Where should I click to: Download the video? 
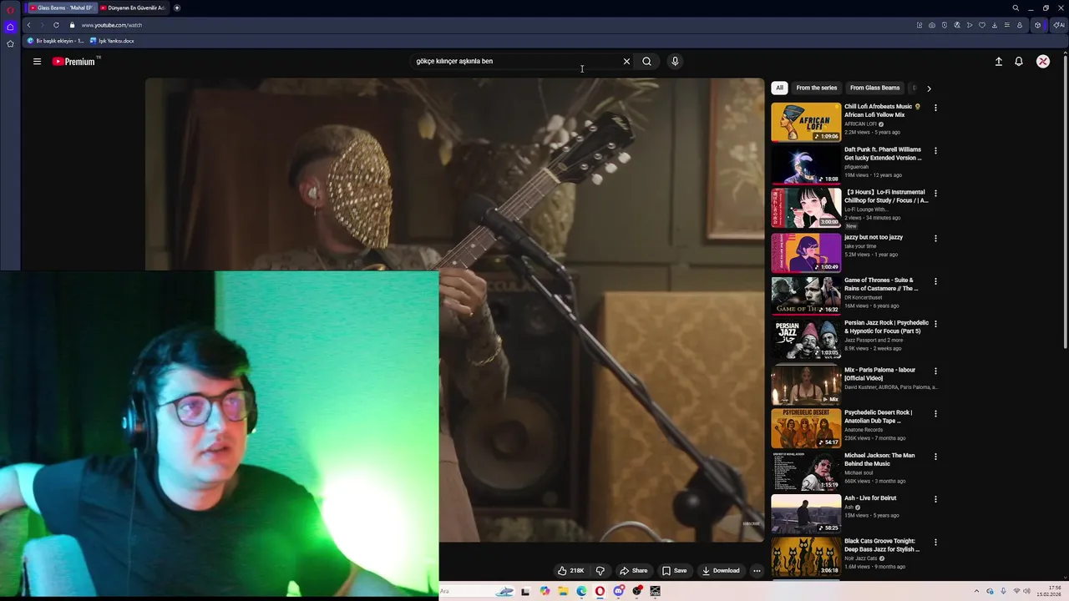pyautogui.click(x=721, y=571)
